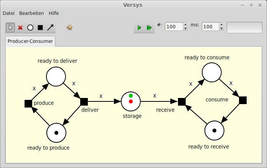Open the color palette tool
Screen dimensions: 267x168
69,28
